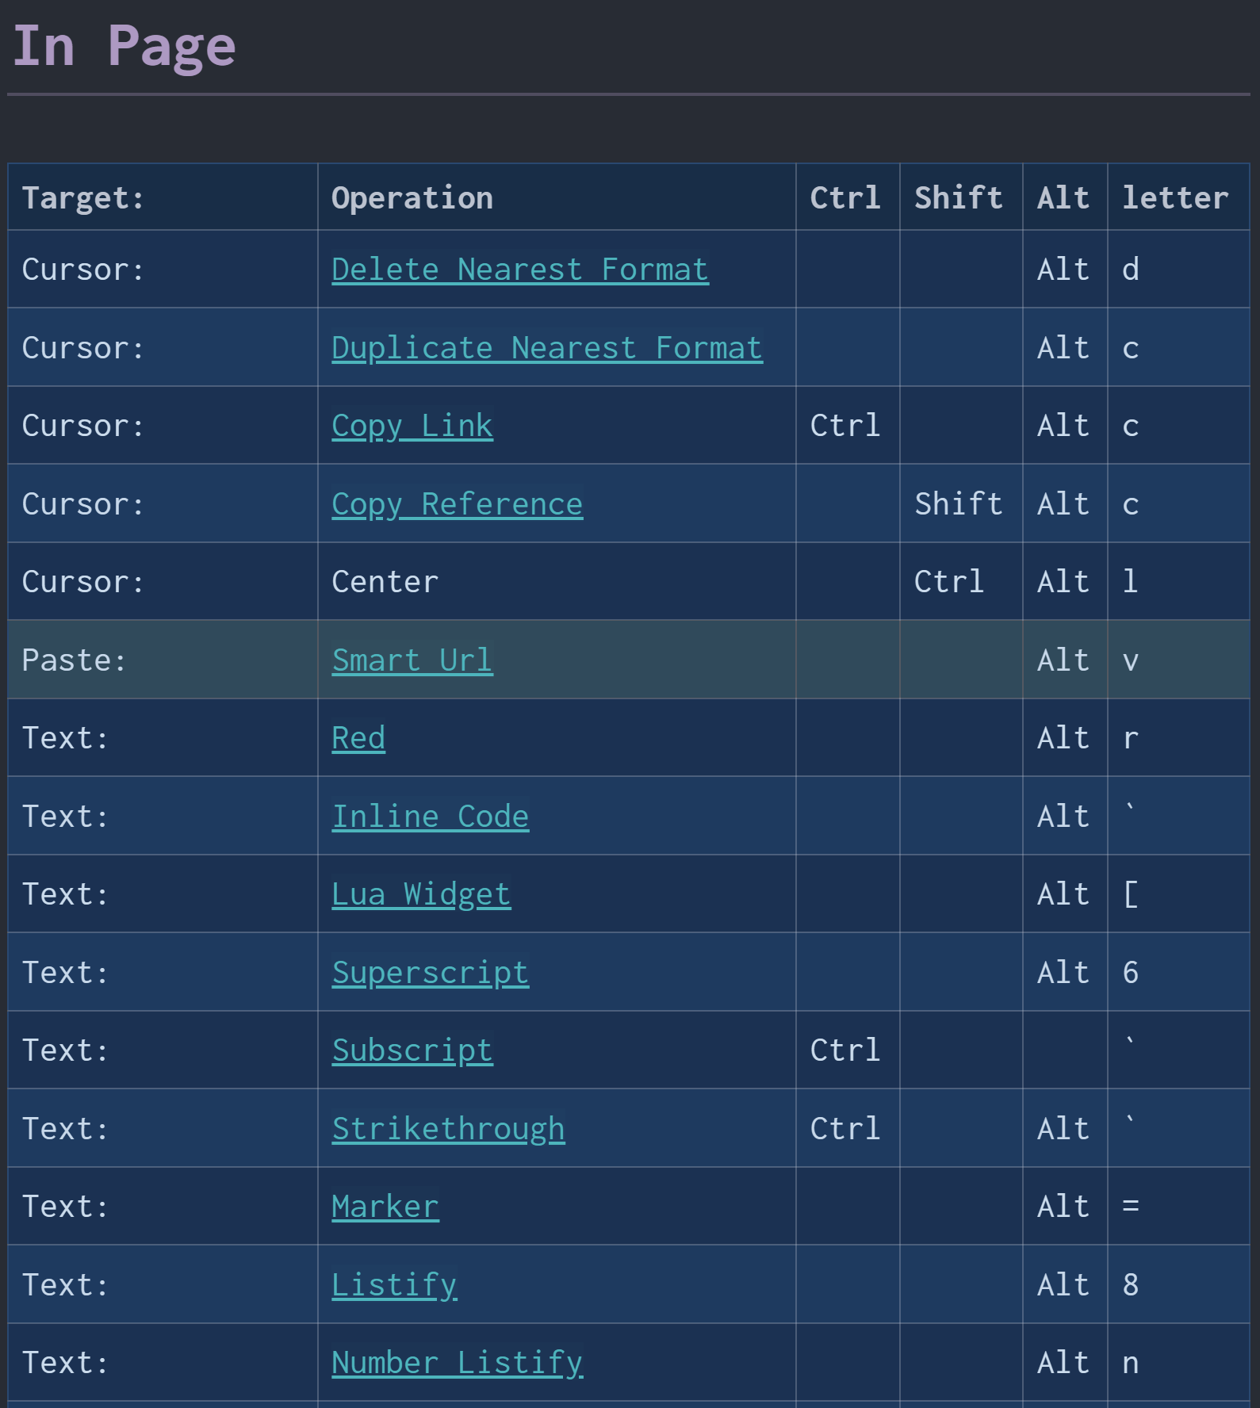Click the Smart Url link

412,660
